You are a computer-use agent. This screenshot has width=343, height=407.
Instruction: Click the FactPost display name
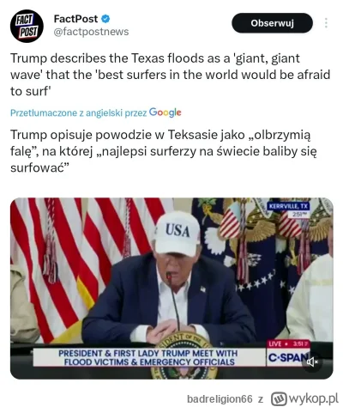tap(75, 19)
